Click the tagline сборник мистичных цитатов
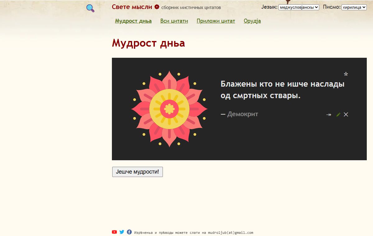 [191, 7]
